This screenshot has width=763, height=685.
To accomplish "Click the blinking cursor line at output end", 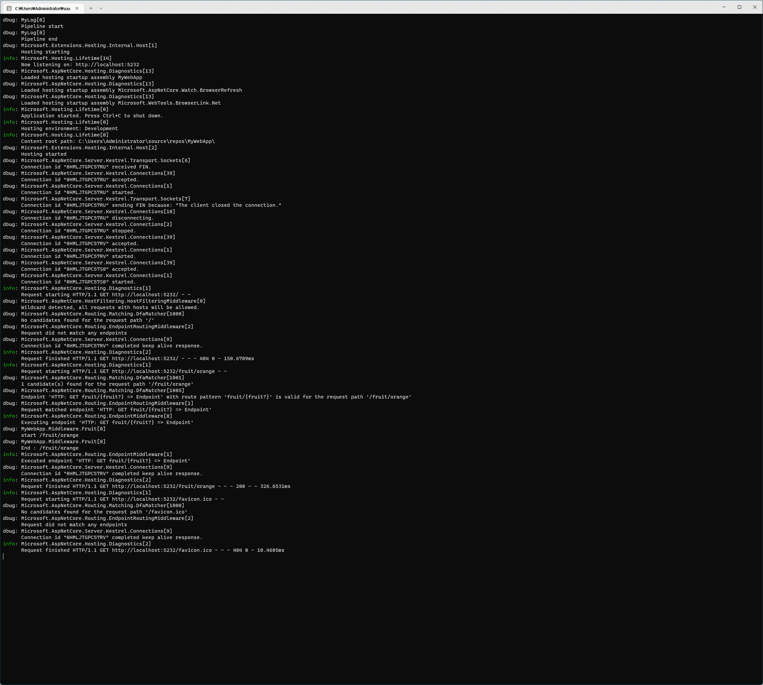I will tap(4, 557).
